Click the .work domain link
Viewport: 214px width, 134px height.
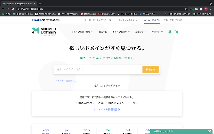(x=86, y=130)
